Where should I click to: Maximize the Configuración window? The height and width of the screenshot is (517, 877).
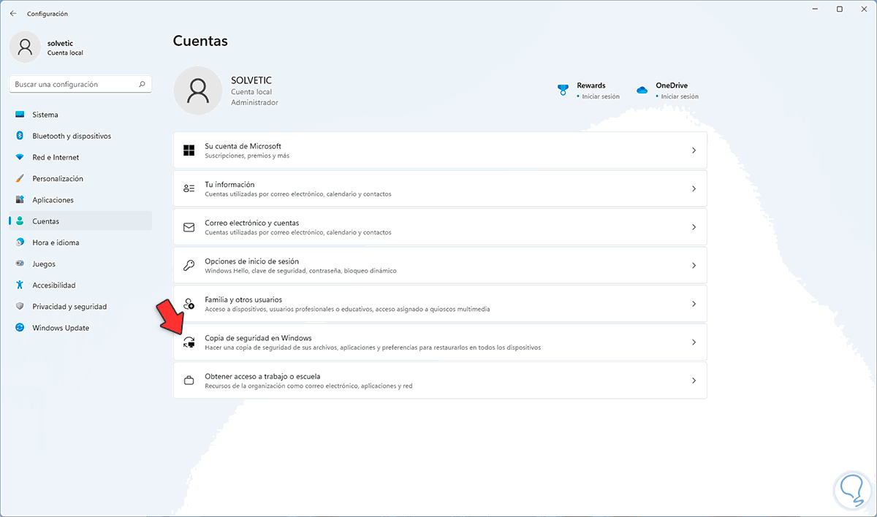(x=840, y=9)
